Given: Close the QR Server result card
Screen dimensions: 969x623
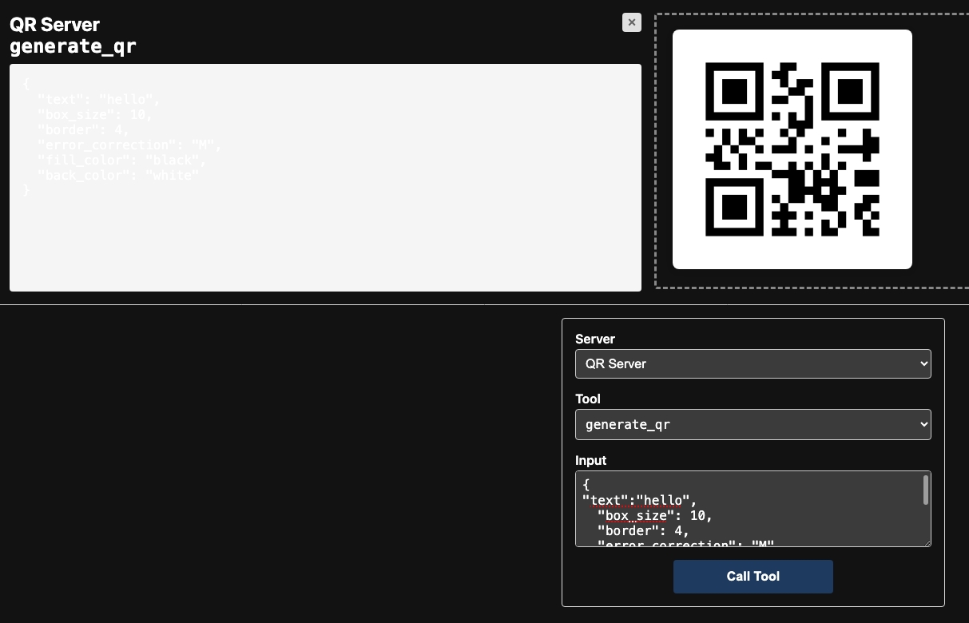Looking at the screenshot, I should click(632, 22).
